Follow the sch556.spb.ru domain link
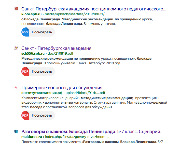This screenshot has width=195, height=143. click(33, 54)
